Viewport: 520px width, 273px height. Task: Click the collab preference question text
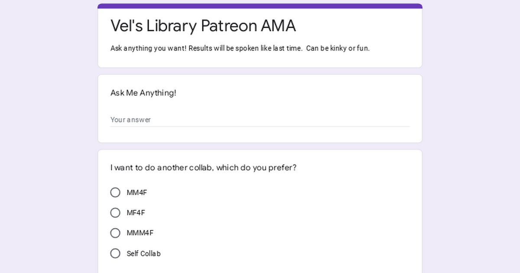coord(203,168)
